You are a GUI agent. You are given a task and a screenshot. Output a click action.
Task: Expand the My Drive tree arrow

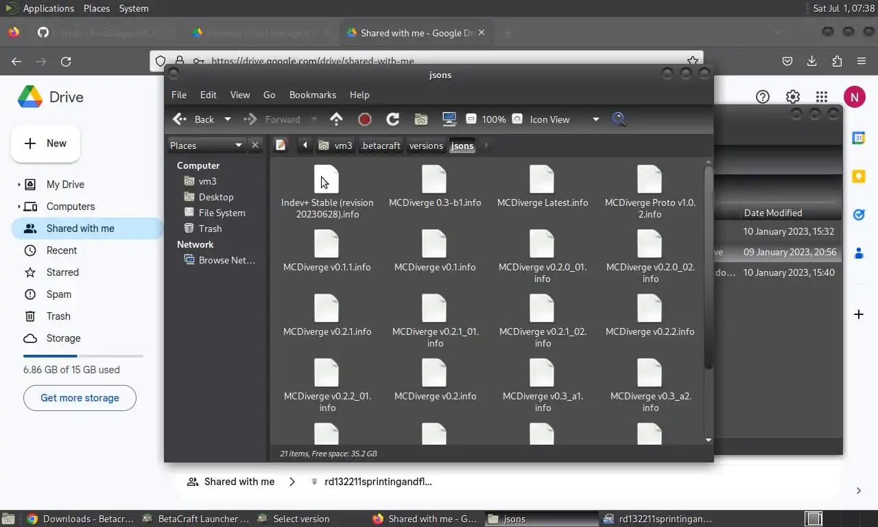tap(19, 185)
